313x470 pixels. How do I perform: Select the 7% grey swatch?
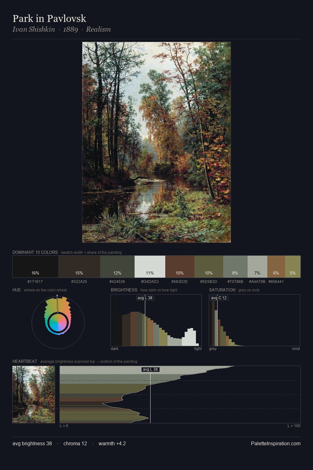coord(257,267)
